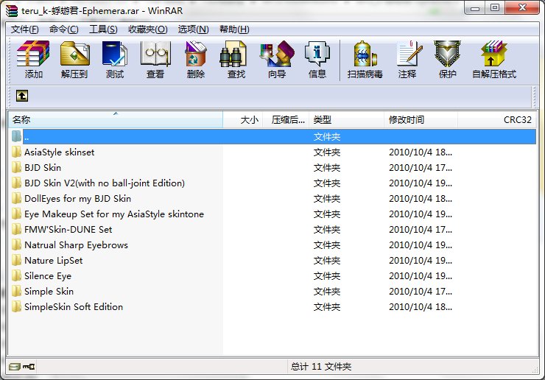Open the 选项(N) menu

pos(193,29)
